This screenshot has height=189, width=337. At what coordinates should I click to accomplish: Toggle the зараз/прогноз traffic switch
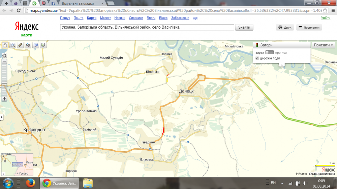pyautogui.click(x=269, y=52)
